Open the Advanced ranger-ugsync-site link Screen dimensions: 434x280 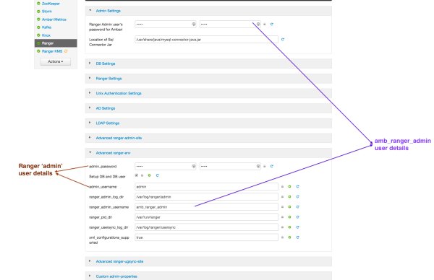pos(119,261)
